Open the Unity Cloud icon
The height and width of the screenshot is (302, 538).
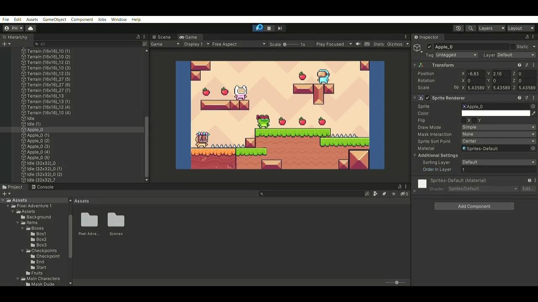pyautogui.click(x=30, y=28)
